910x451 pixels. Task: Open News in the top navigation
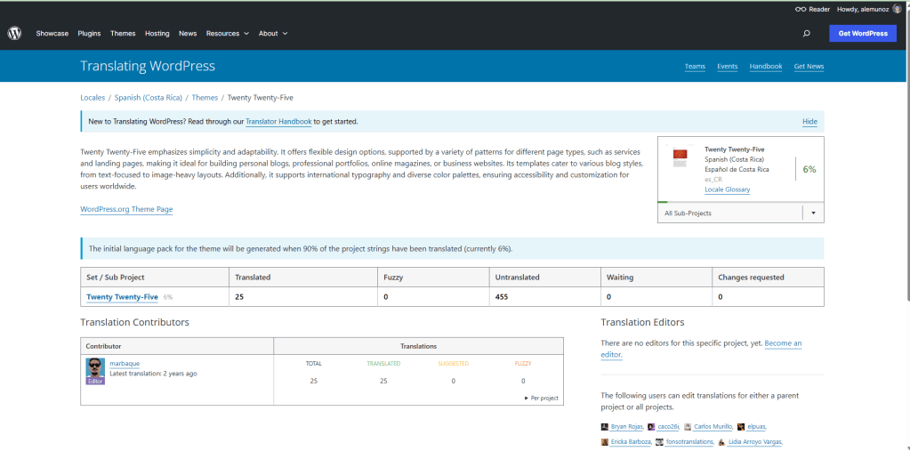(x=188, y=34)
